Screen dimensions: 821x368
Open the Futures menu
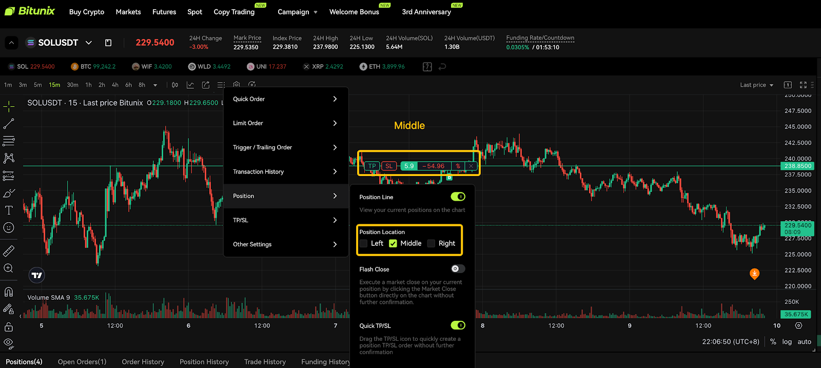[x=164, y=12]
